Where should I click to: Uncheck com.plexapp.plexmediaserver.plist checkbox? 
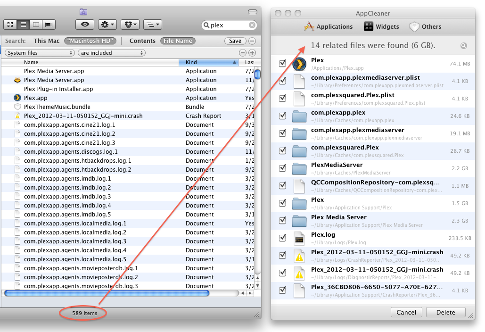pos(282,81)
